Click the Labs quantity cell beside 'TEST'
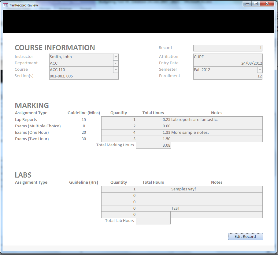 coord(119,208)
